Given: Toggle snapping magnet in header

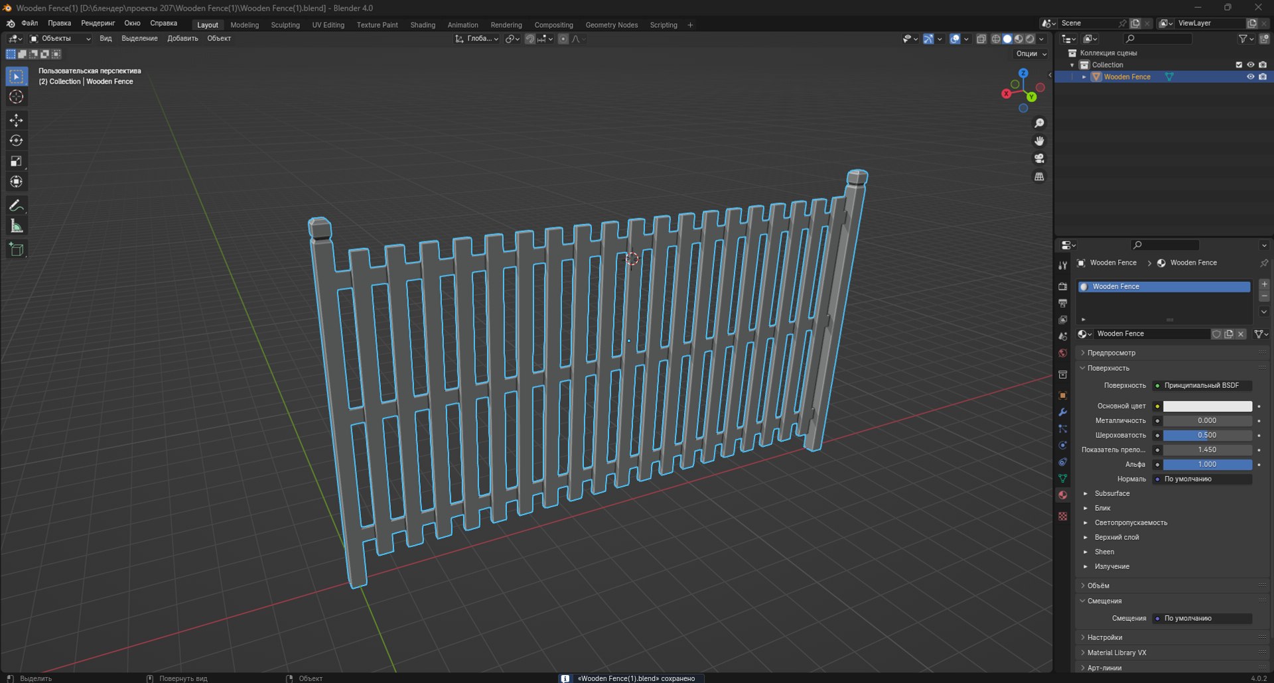Looking at the screenshot, I should 530,39.
